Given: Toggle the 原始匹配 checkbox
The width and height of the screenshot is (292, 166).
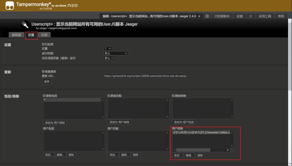Looking at the screenshot, I should (x=109, y=96).
